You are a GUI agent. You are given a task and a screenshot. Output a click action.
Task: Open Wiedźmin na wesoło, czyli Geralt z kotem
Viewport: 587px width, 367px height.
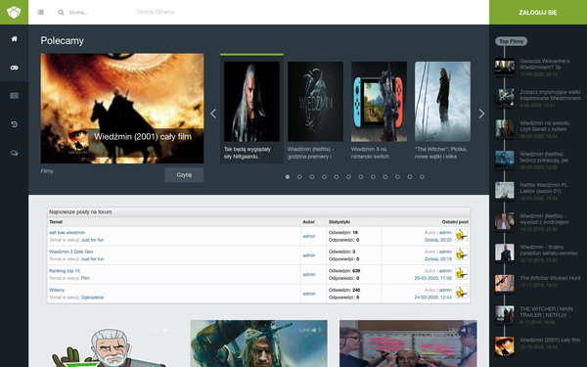pyautogui.click(x=545, y=126)
